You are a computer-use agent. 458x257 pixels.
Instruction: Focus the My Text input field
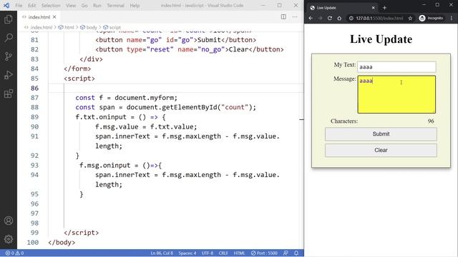coord(396,66)
